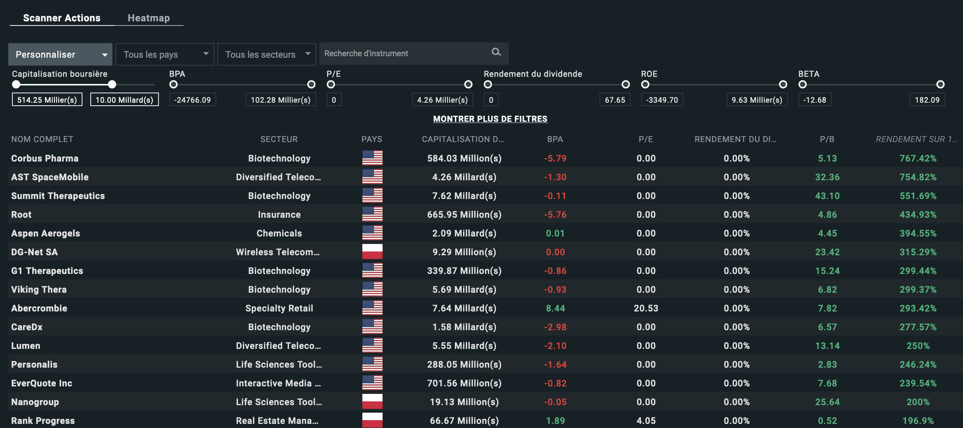Screen dimensions: 963x428
Task: Grab the right Capitalisation boursière slider handle
Action: 112,84
